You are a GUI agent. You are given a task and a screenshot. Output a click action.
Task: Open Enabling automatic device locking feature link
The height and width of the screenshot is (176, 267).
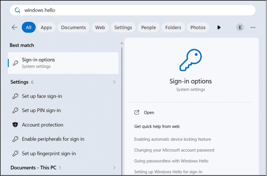tap(172, 139)
